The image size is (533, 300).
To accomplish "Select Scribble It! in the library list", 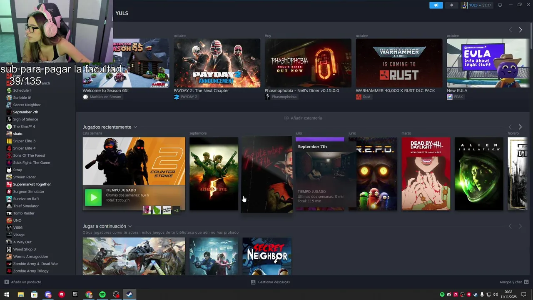I will click(22, 97).
